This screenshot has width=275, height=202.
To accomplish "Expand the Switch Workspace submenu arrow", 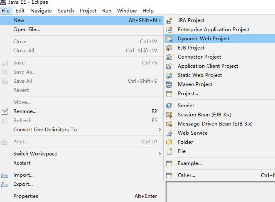I will pyautogui.click(x=160, y=153).
